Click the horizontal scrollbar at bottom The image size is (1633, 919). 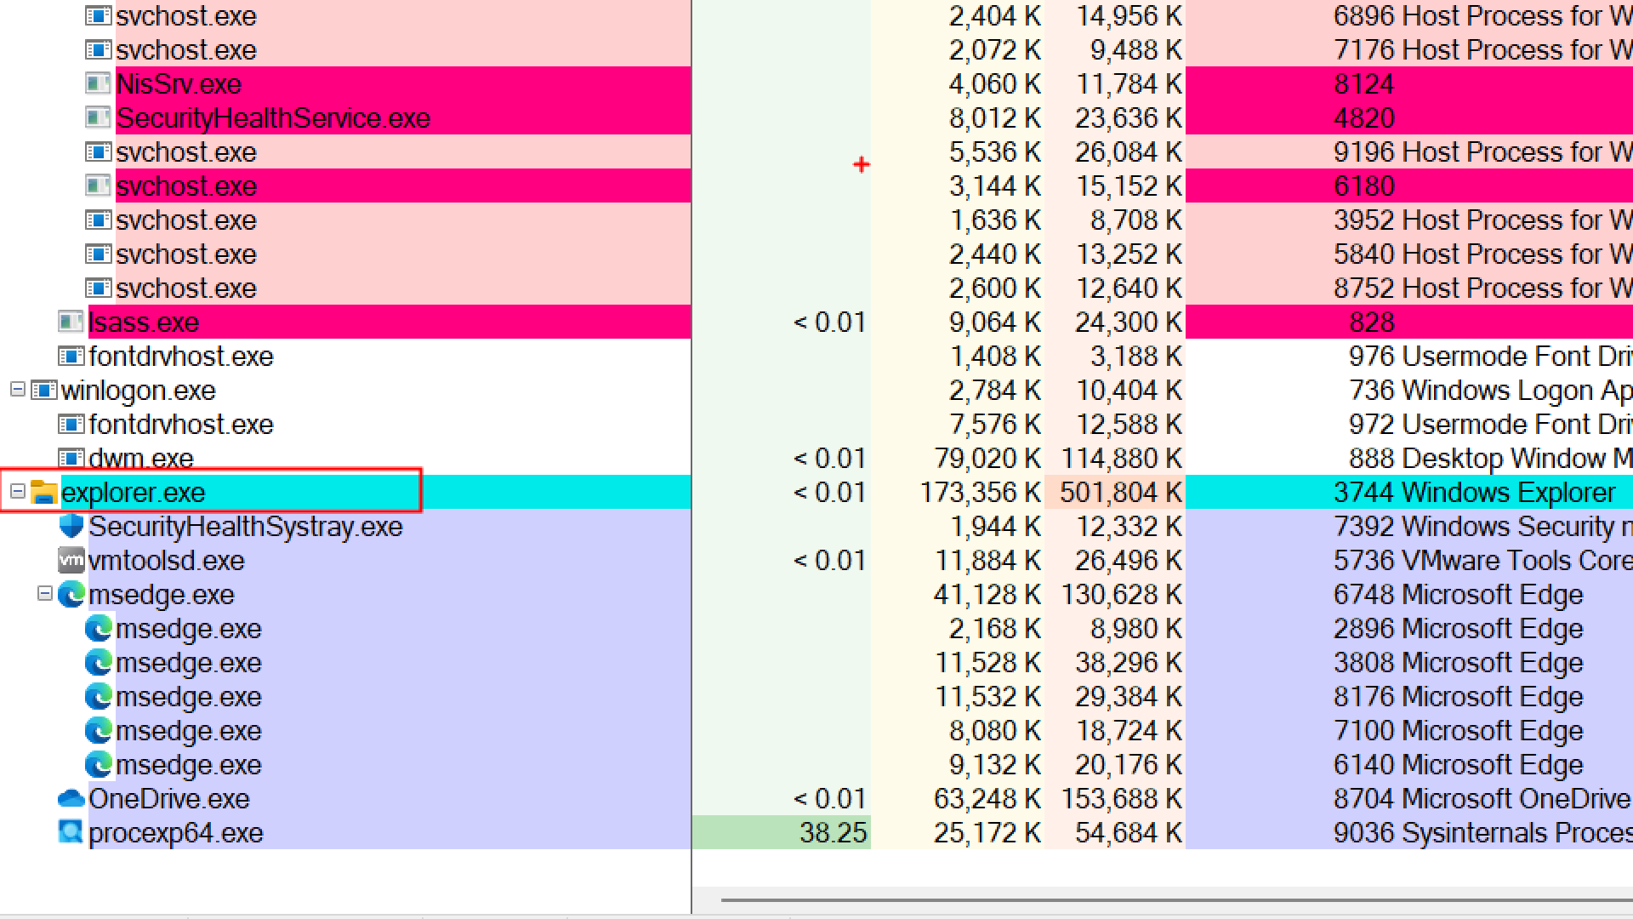1174,899
